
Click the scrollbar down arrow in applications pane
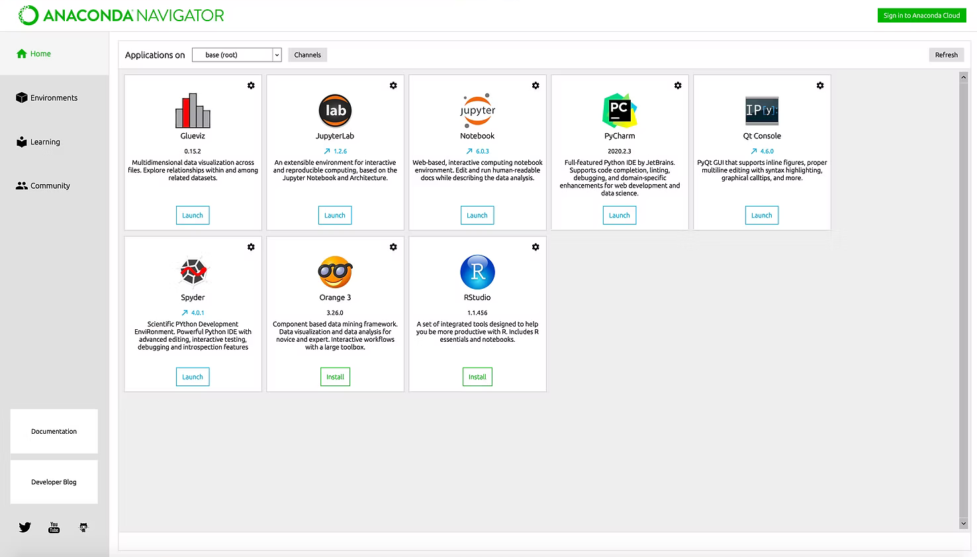[x=963, y=524]
